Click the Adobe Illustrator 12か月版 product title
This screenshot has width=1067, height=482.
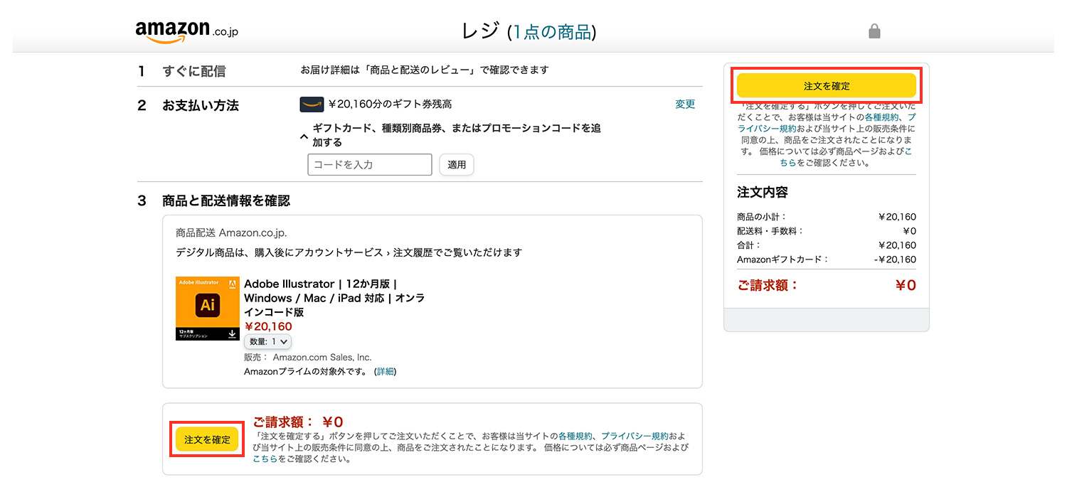pos(334,298)
